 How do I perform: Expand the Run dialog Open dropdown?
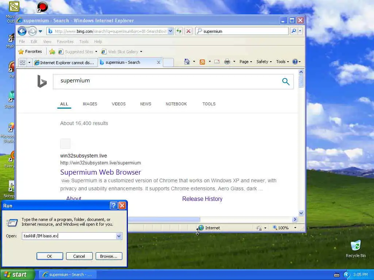tap(119, 236)
